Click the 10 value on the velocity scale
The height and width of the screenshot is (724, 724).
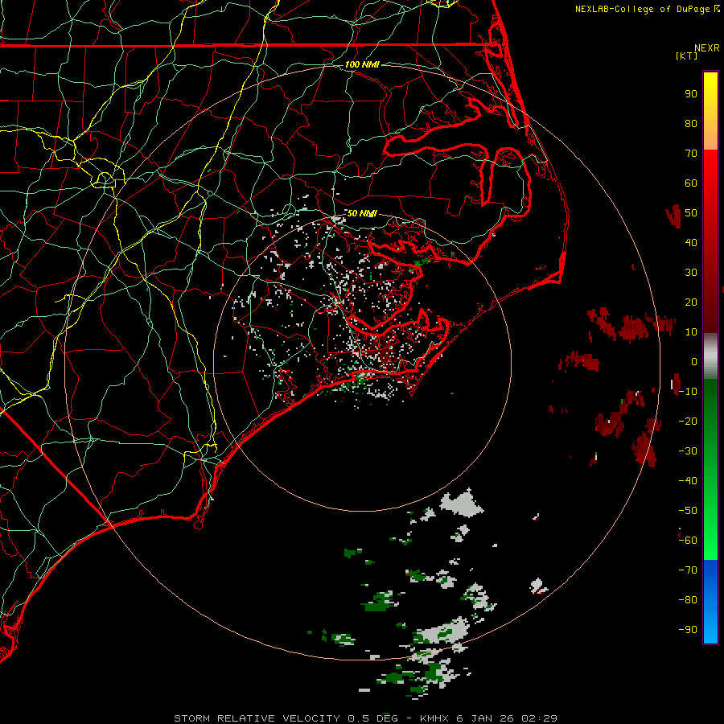point(691,332)
